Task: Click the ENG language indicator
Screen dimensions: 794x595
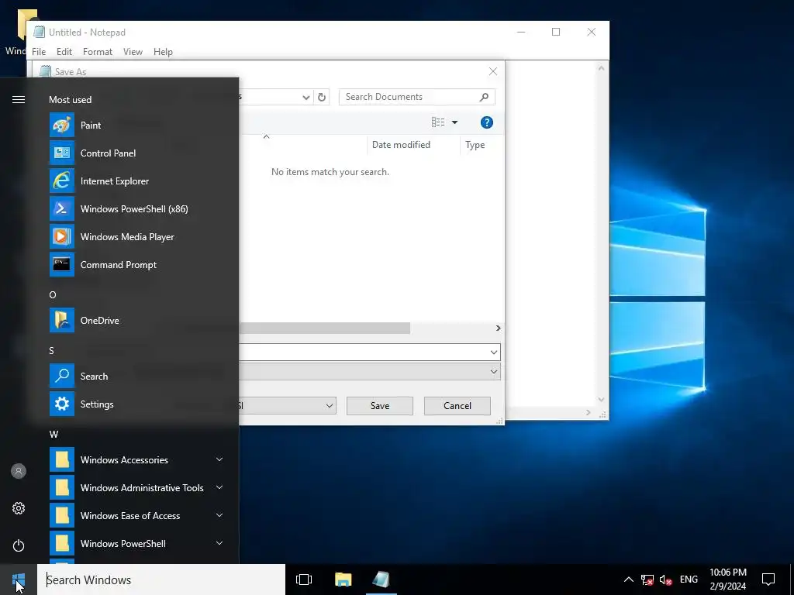Action: tap(689, 580)
